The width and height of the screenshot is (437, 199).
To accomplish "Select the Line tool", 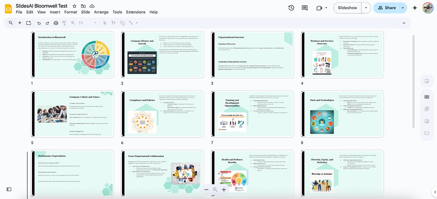I will click(x=131, y=23).
